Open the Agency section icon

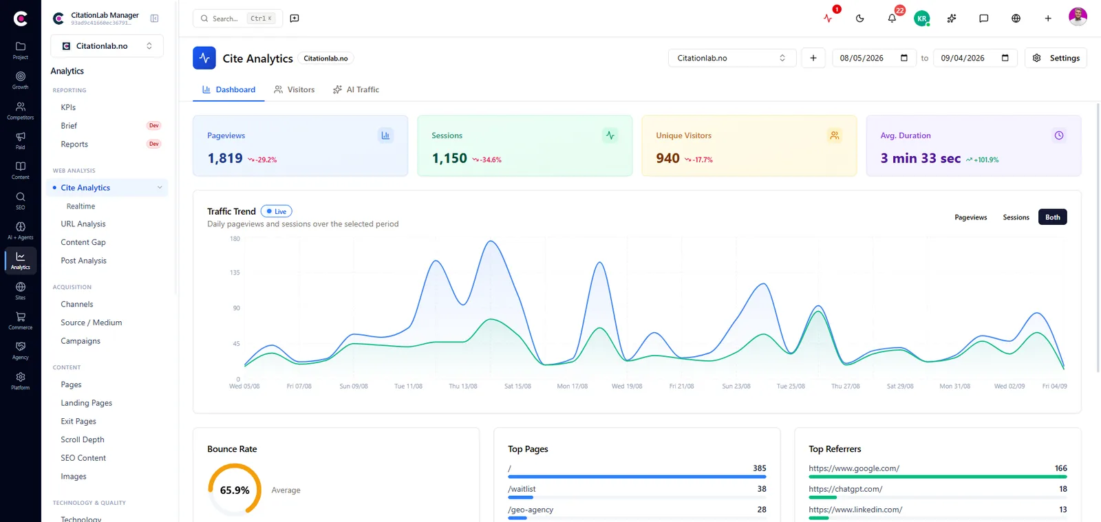point(21,351)
